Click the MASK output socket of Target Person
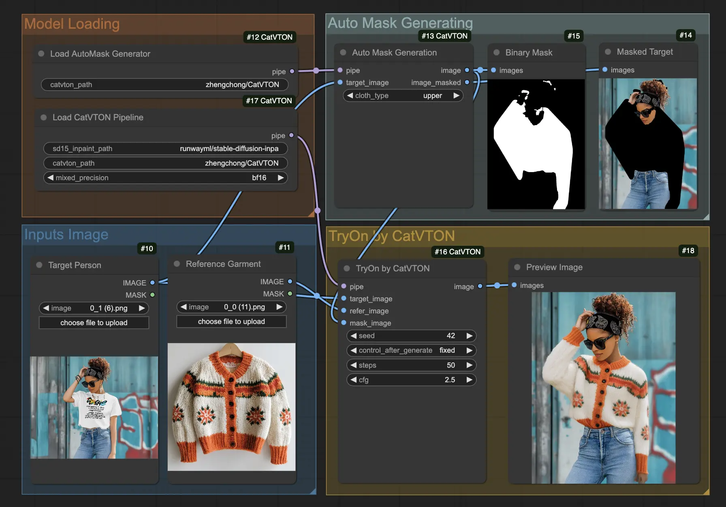 click(152, 295)
